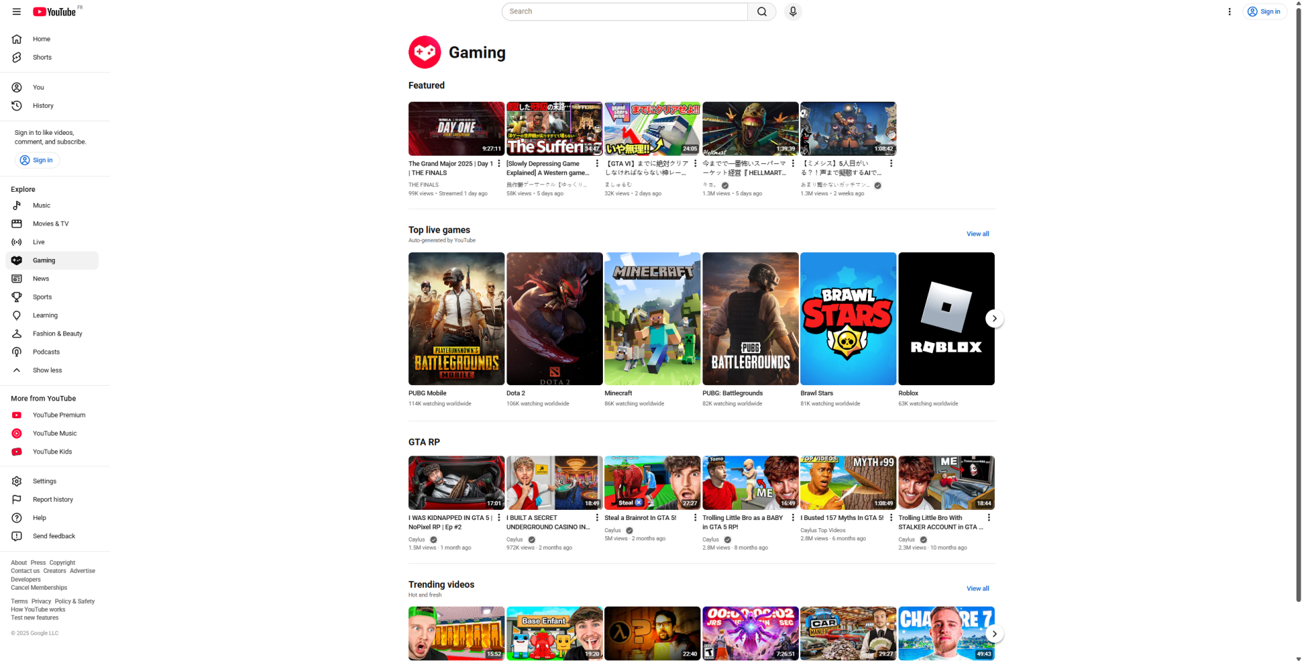This screenshot has height=663, width=1302.
Task: Collapse the Explore list with Show less
Action: click(47, 370)
